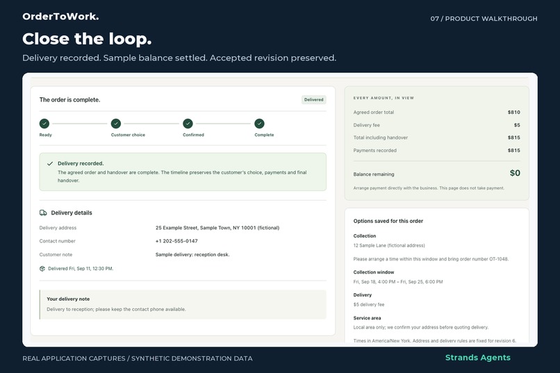This screenshot has height=373, width=560.
Task: Click the Complete step checkmark circle
Action: pos(259,124)
